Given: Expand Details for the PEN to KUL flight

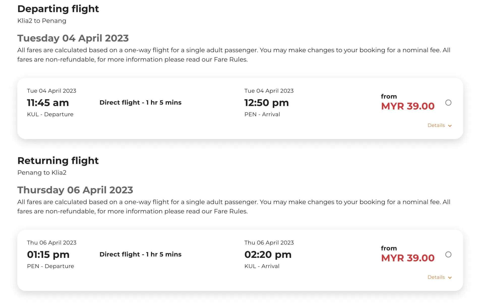Looking at the screenshot, I should (439, 277).
